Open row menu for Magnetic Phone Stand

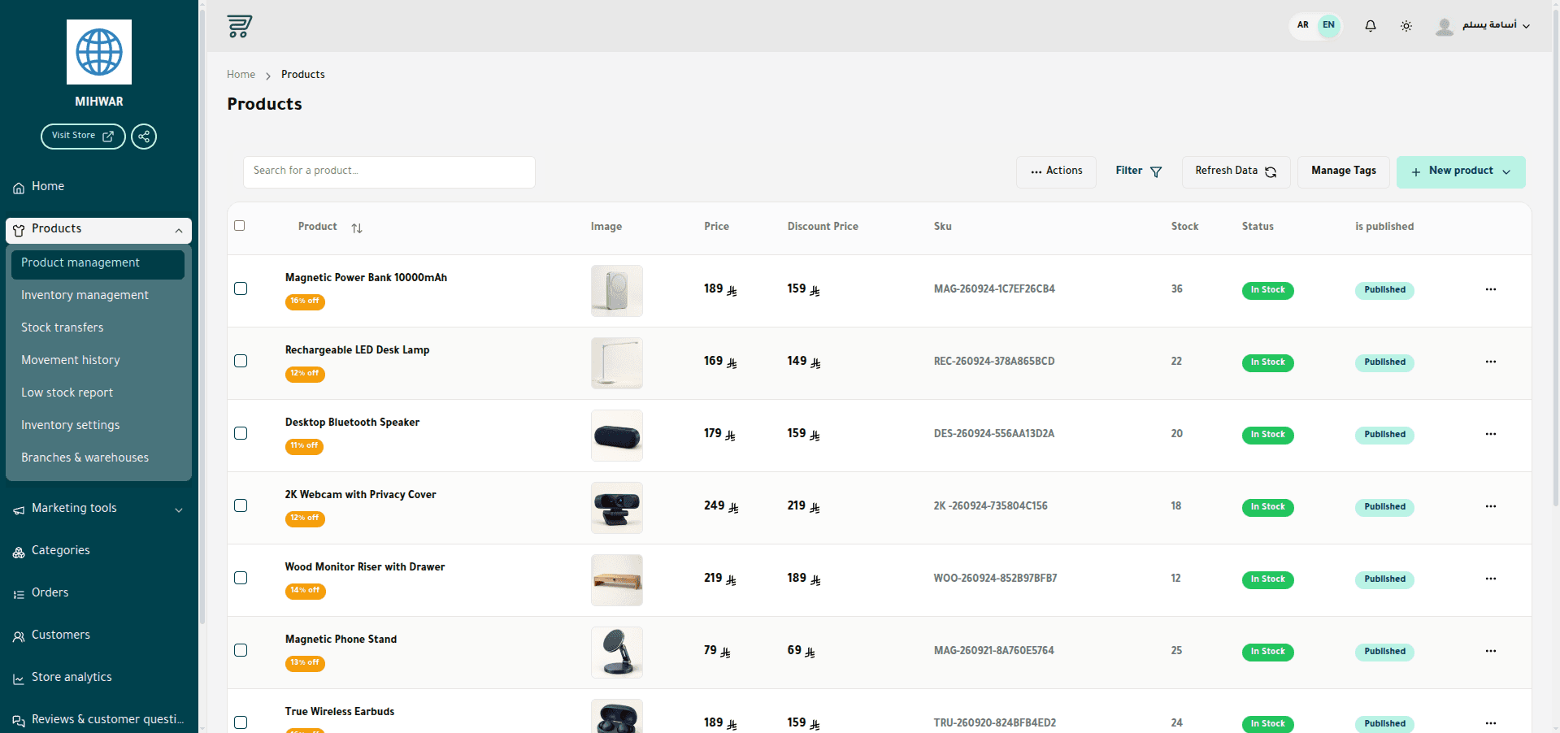1490,651
